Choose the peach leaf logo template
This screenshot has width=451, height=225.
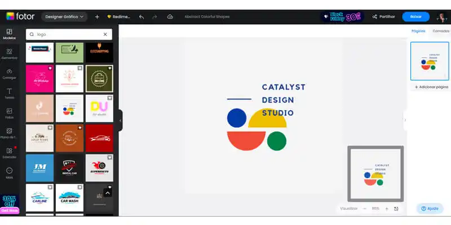[39, 109]
